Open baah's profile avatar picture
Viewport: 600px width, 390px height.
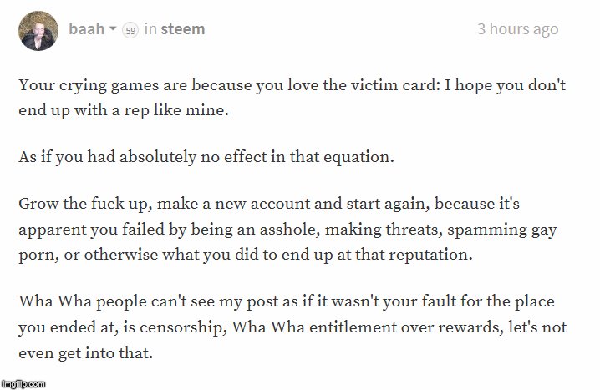coord(38,31)
